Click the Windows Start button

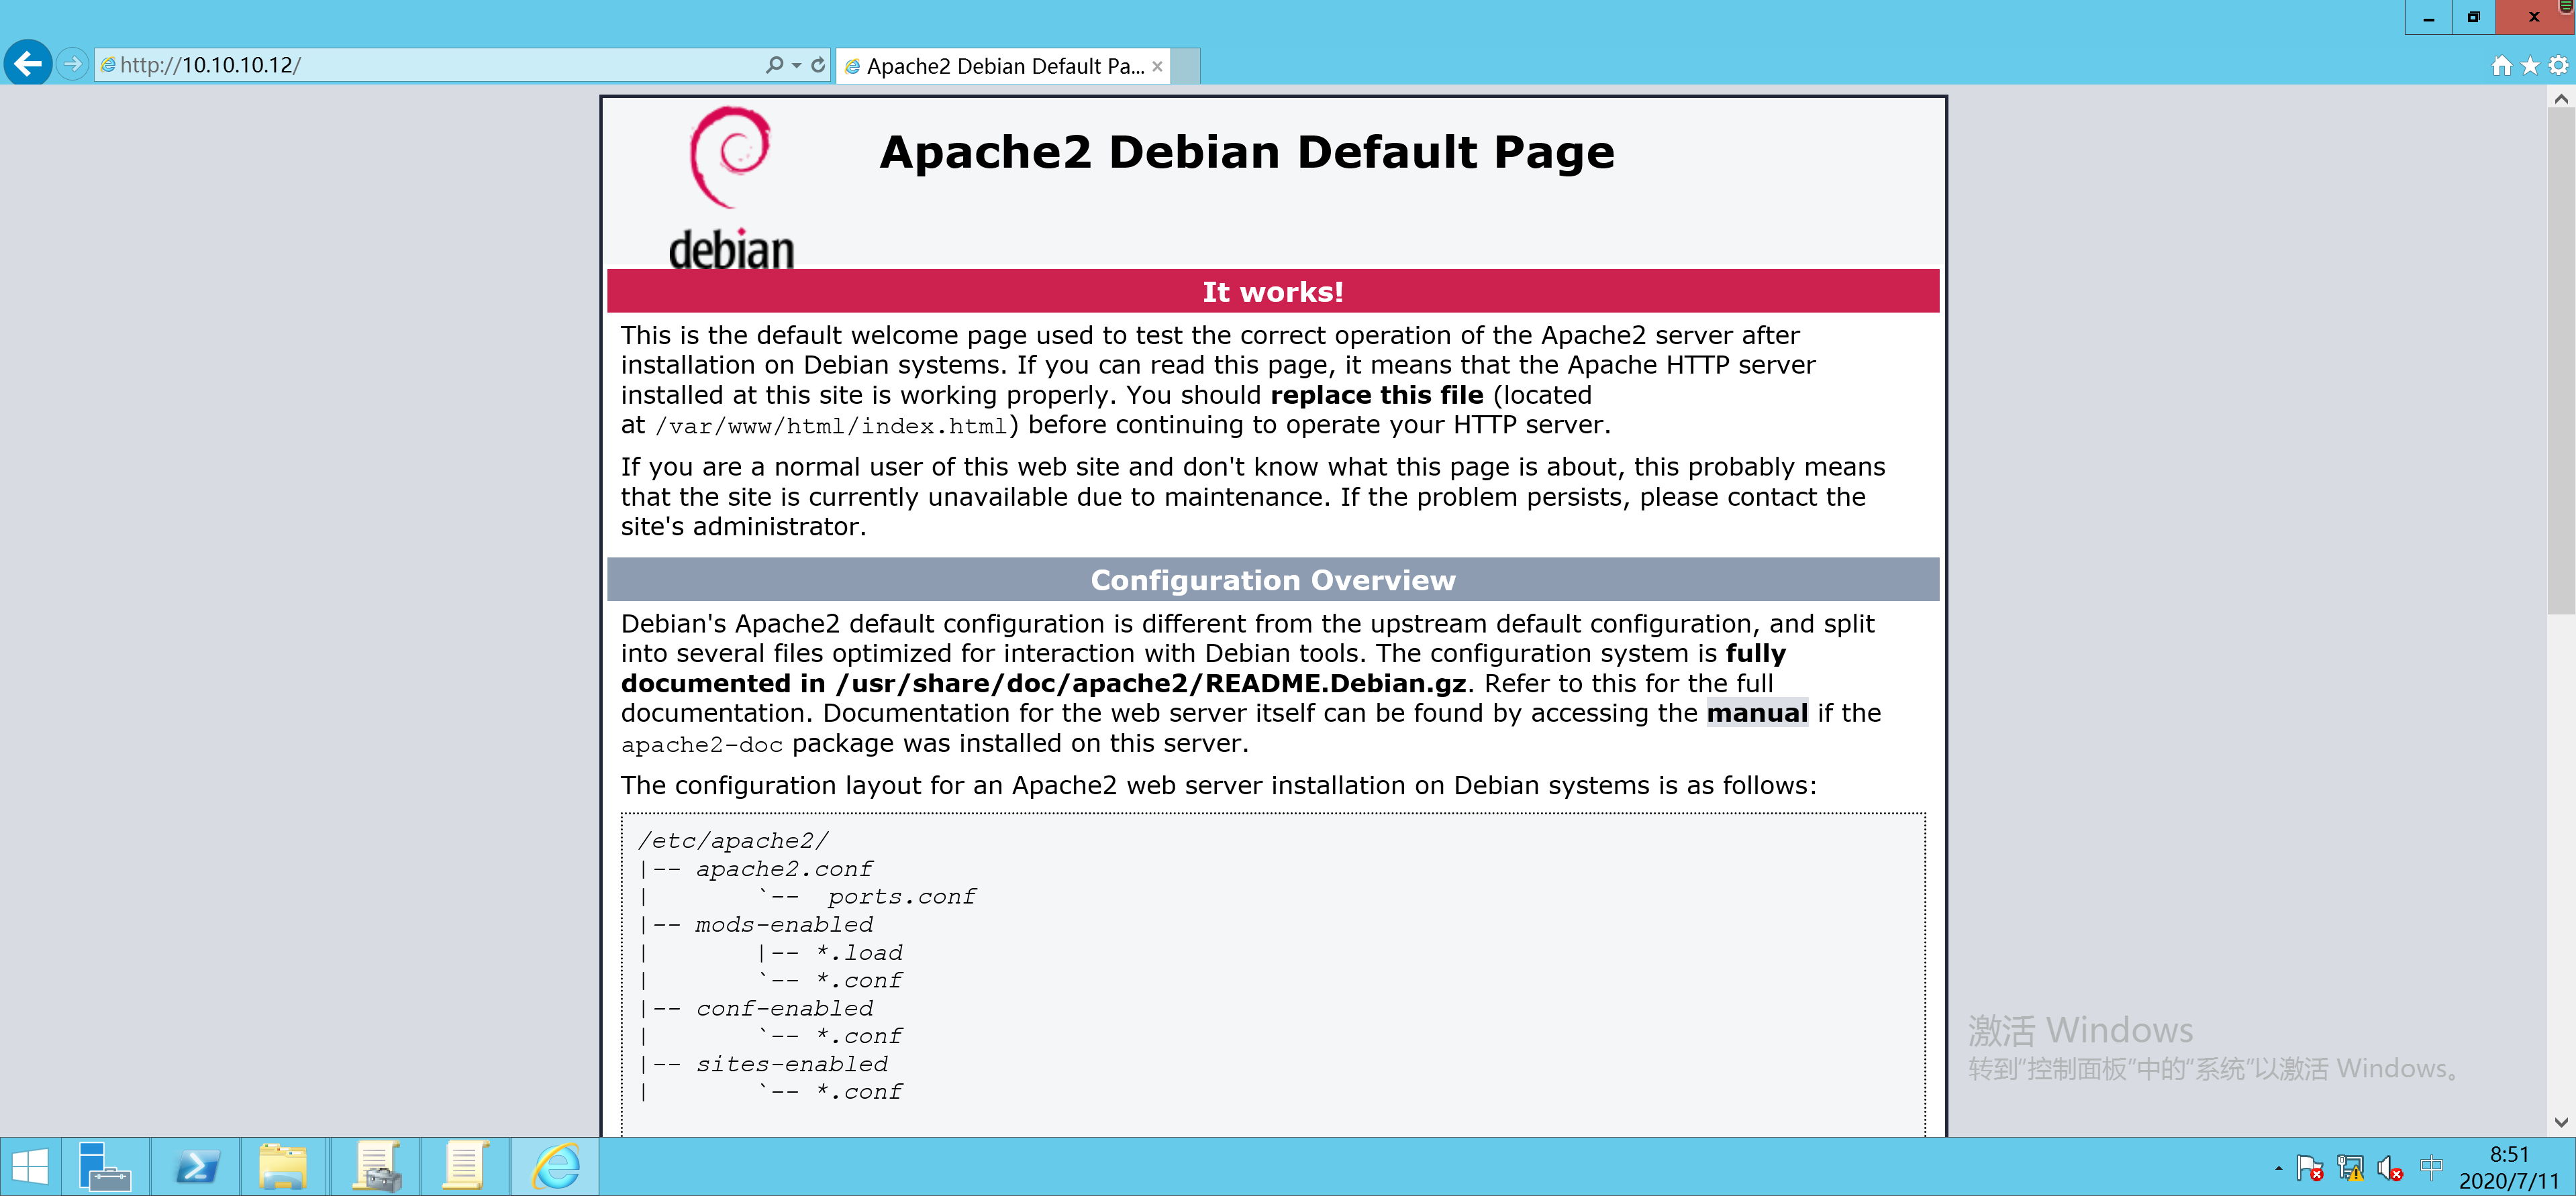click(30, 1166)
